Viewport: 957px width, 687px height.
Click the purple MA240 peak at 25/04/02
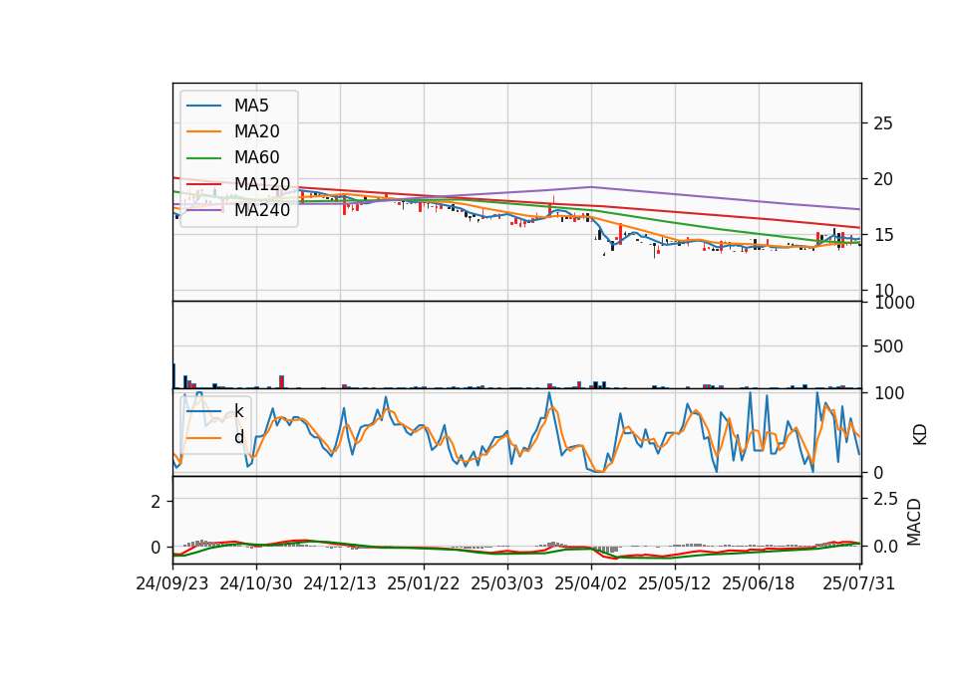pyautogui.click(x=591, y=187)
